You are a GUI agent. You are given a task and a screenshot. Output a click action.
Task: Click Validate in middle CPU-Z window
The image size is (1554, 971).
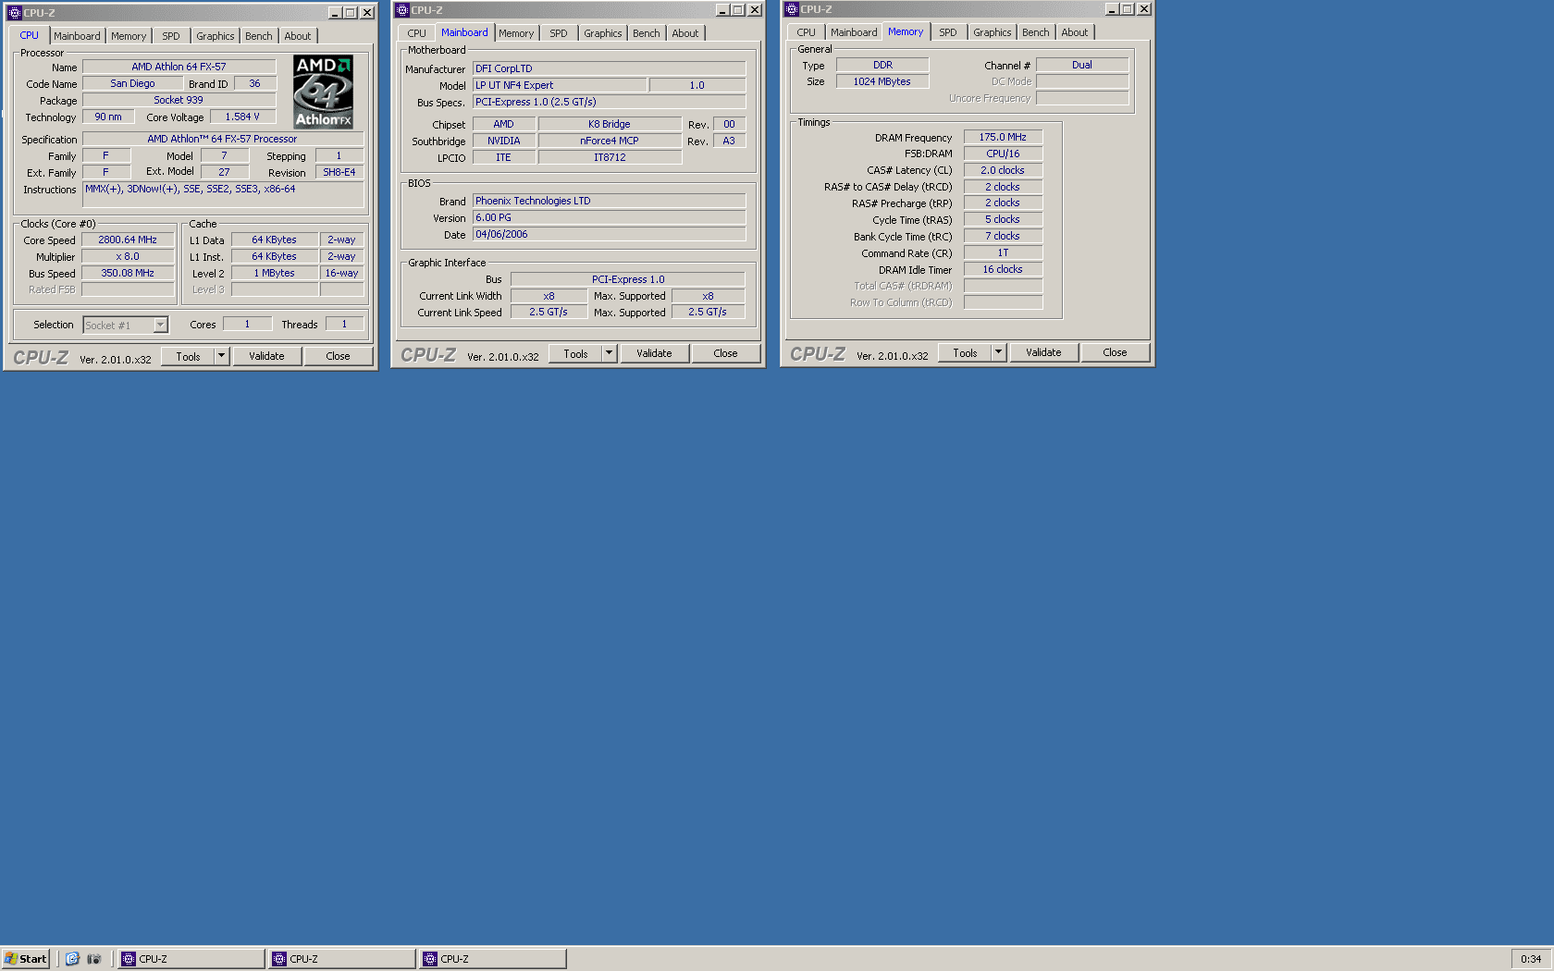(654, 353)
